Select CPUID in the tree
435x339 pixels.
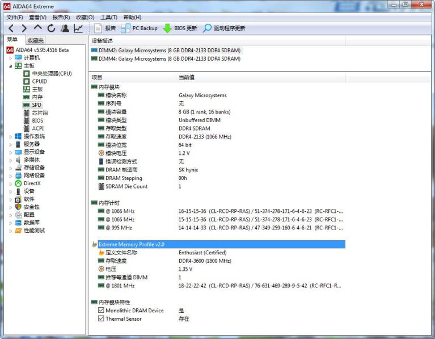pos(39,81)
